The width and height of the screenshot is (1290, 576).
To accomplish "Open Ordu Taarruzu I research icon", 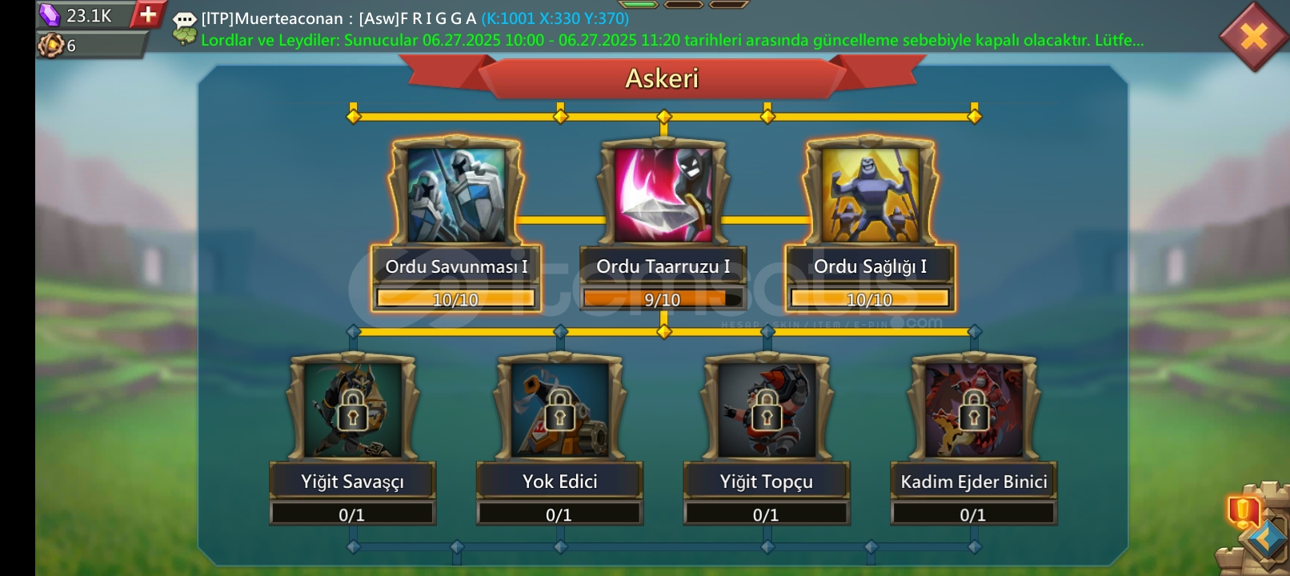I will (x=663, y=194).
